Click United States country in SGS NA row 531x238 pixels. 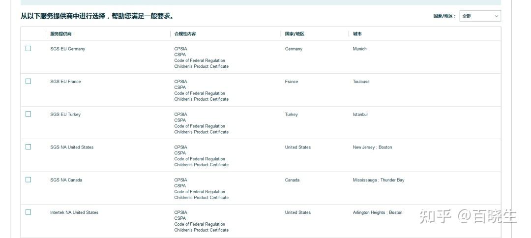(297, 147)
